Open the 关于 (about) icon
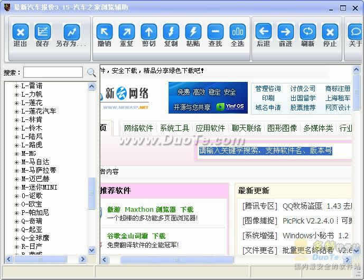 coord(356,32)
